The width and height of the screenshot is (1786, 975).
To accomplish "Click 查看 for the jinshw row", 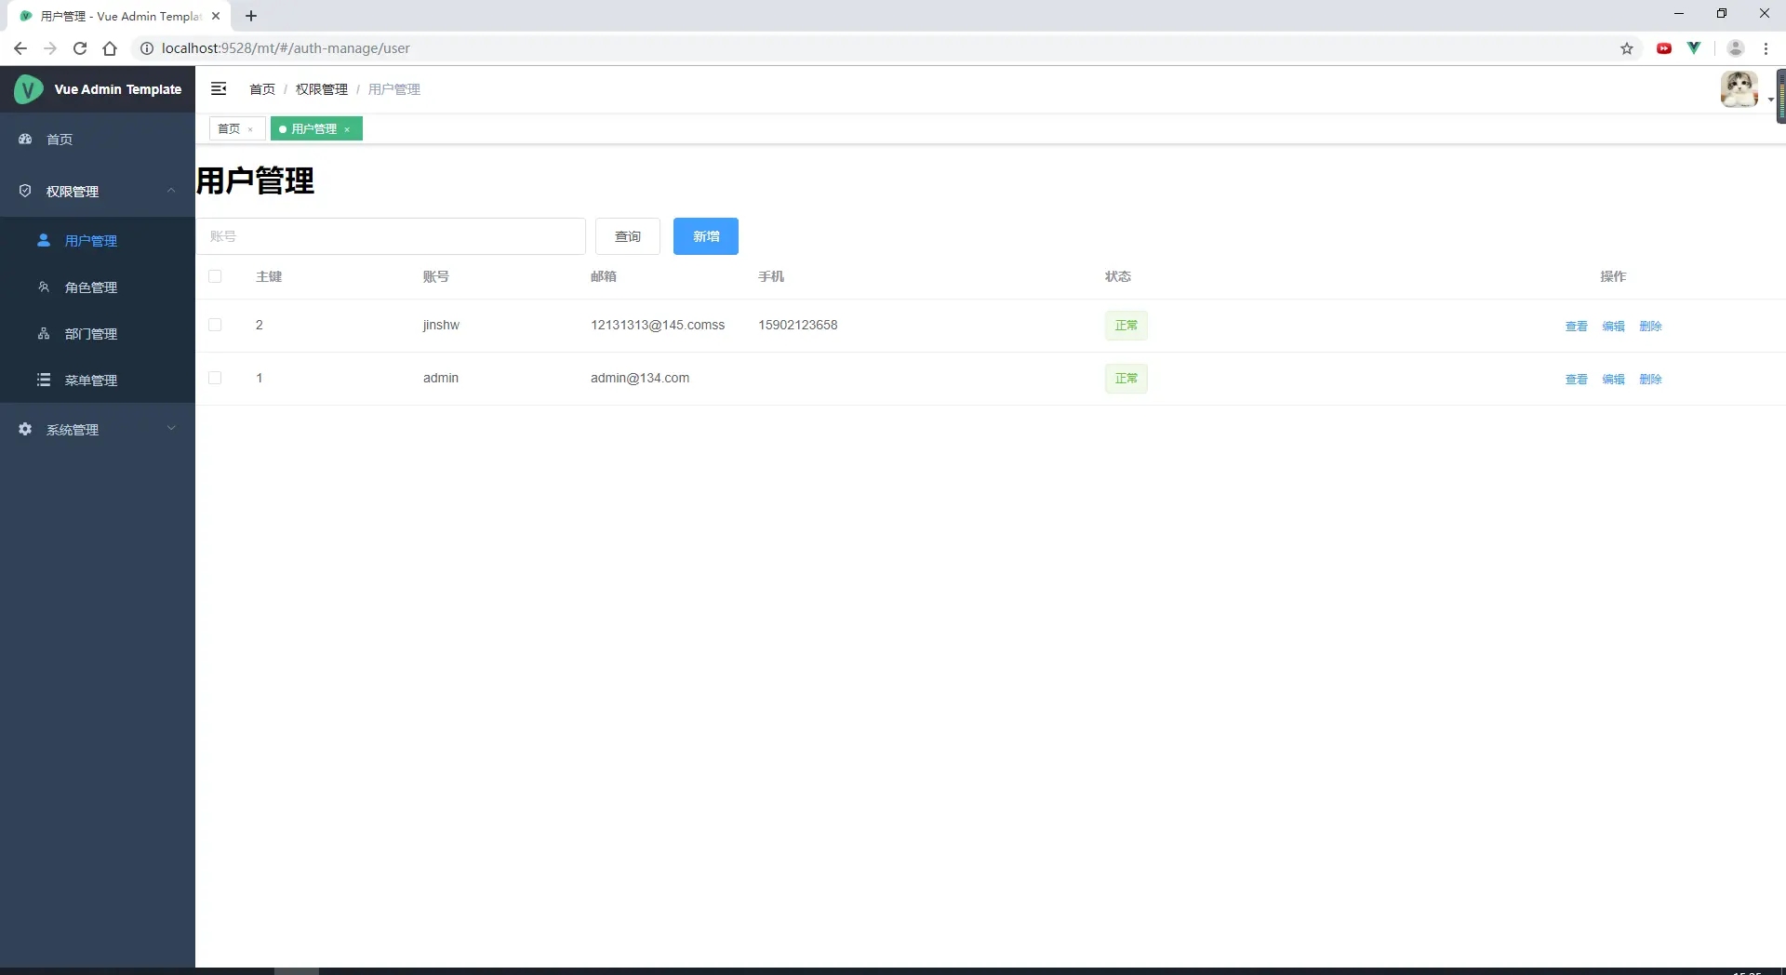I will coord(1577,326).
